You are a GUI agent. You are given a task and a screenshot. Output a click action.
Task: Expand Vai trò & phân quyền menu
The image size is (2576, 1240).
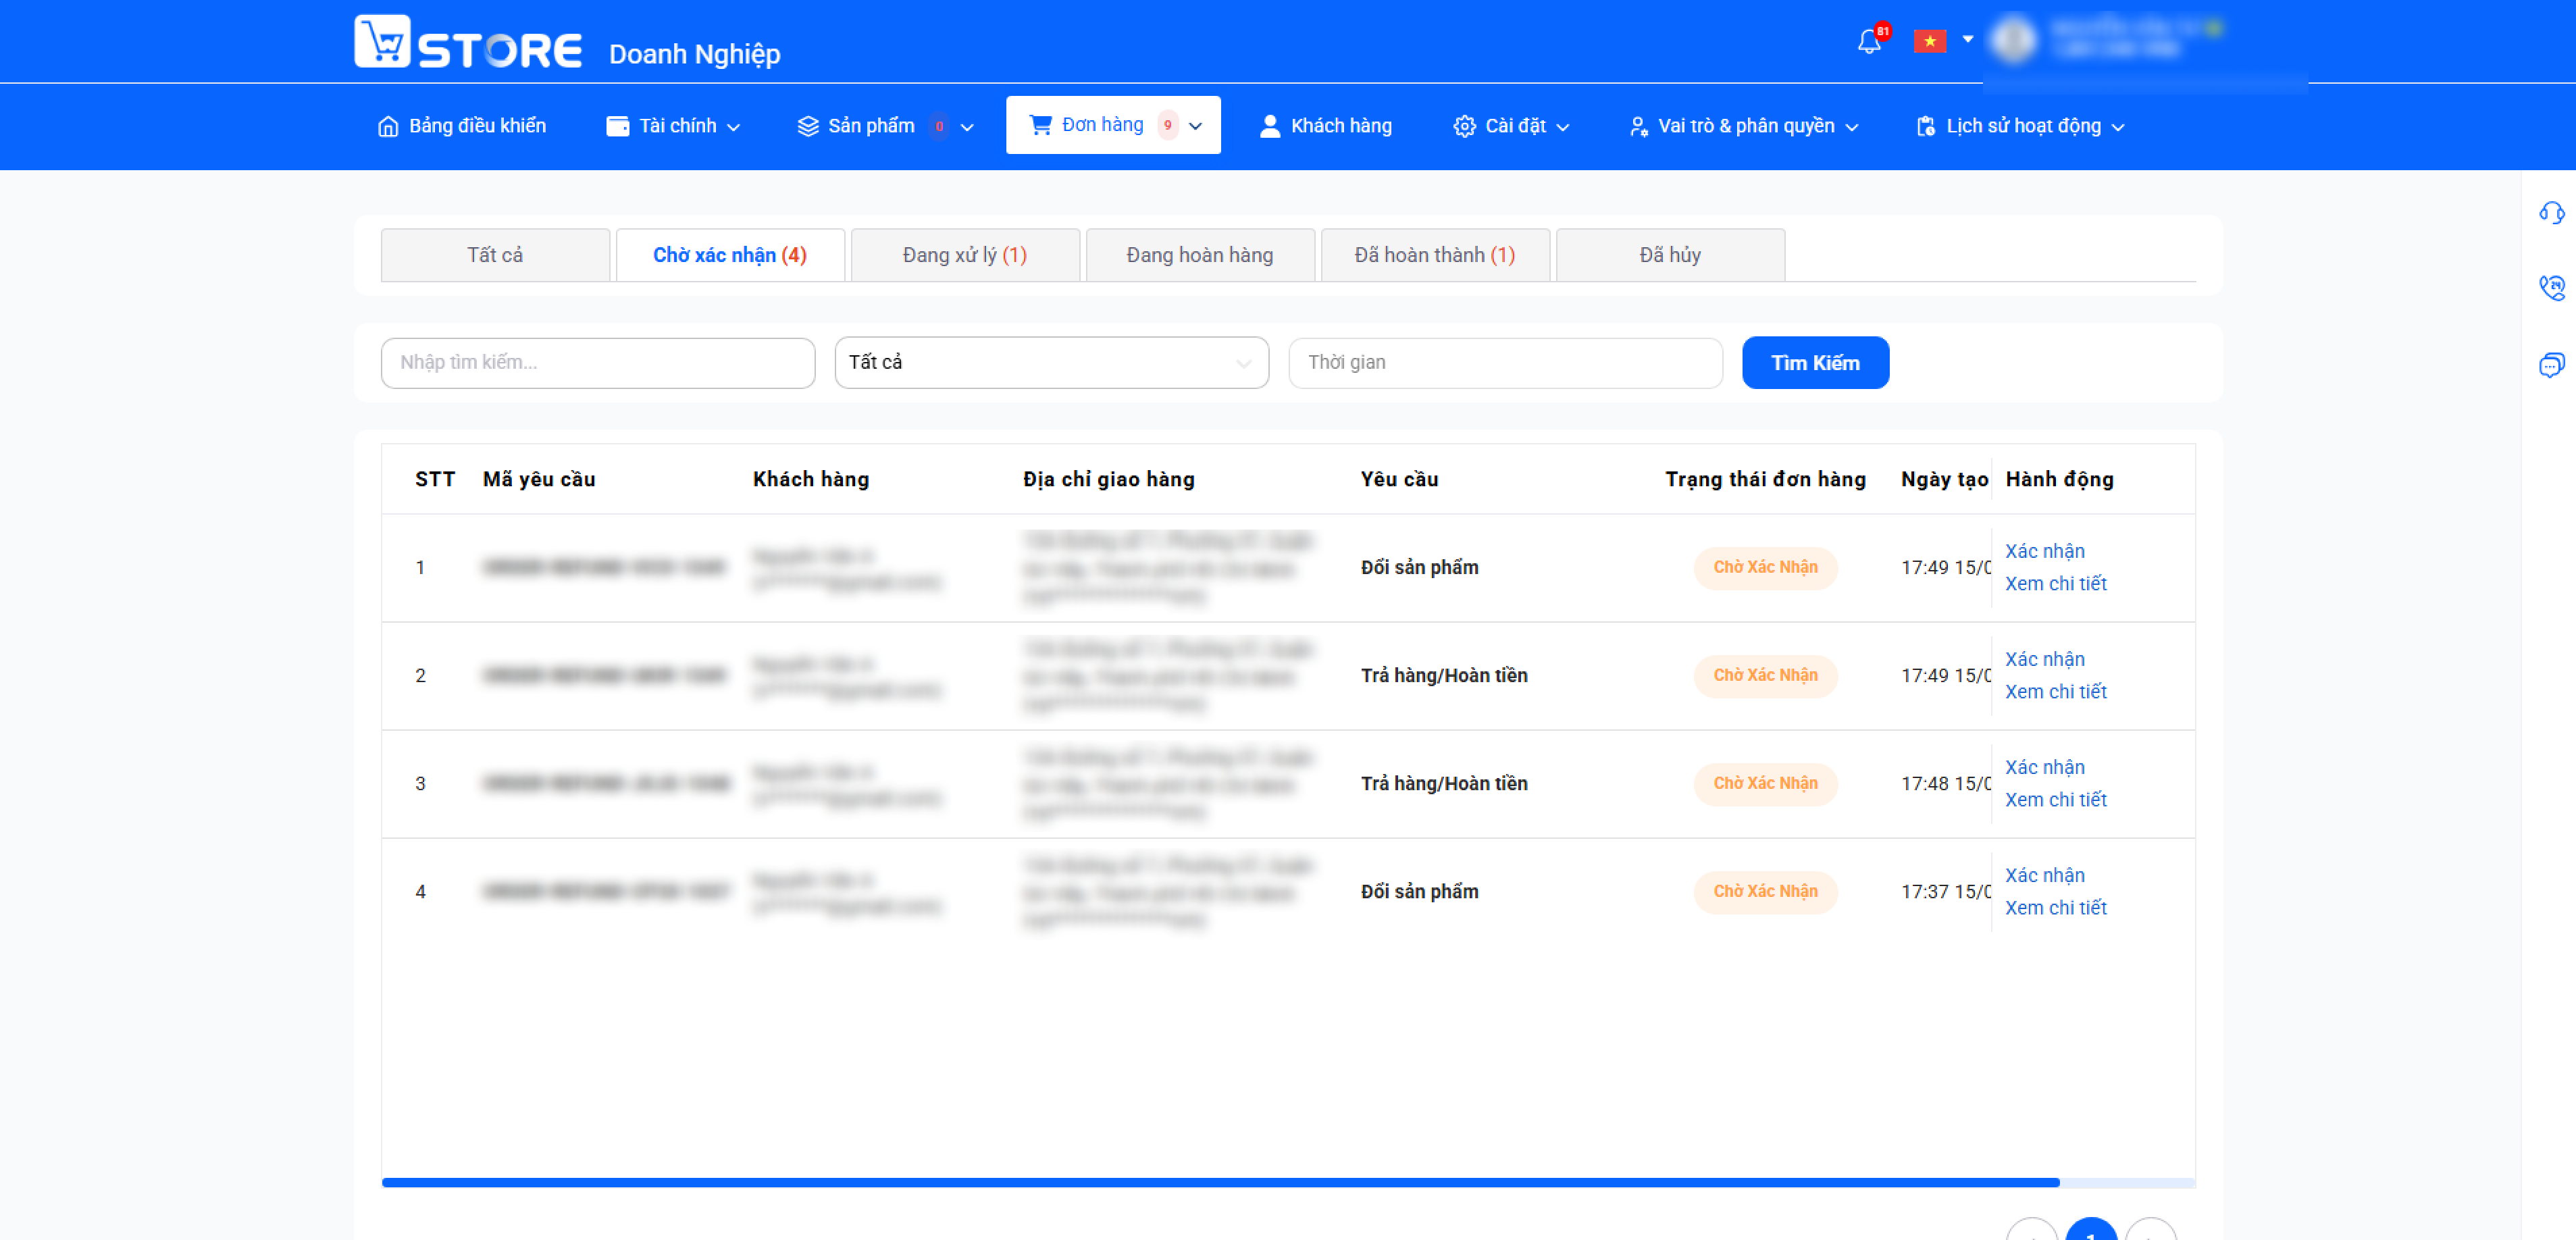click(x=1743, y=126)
